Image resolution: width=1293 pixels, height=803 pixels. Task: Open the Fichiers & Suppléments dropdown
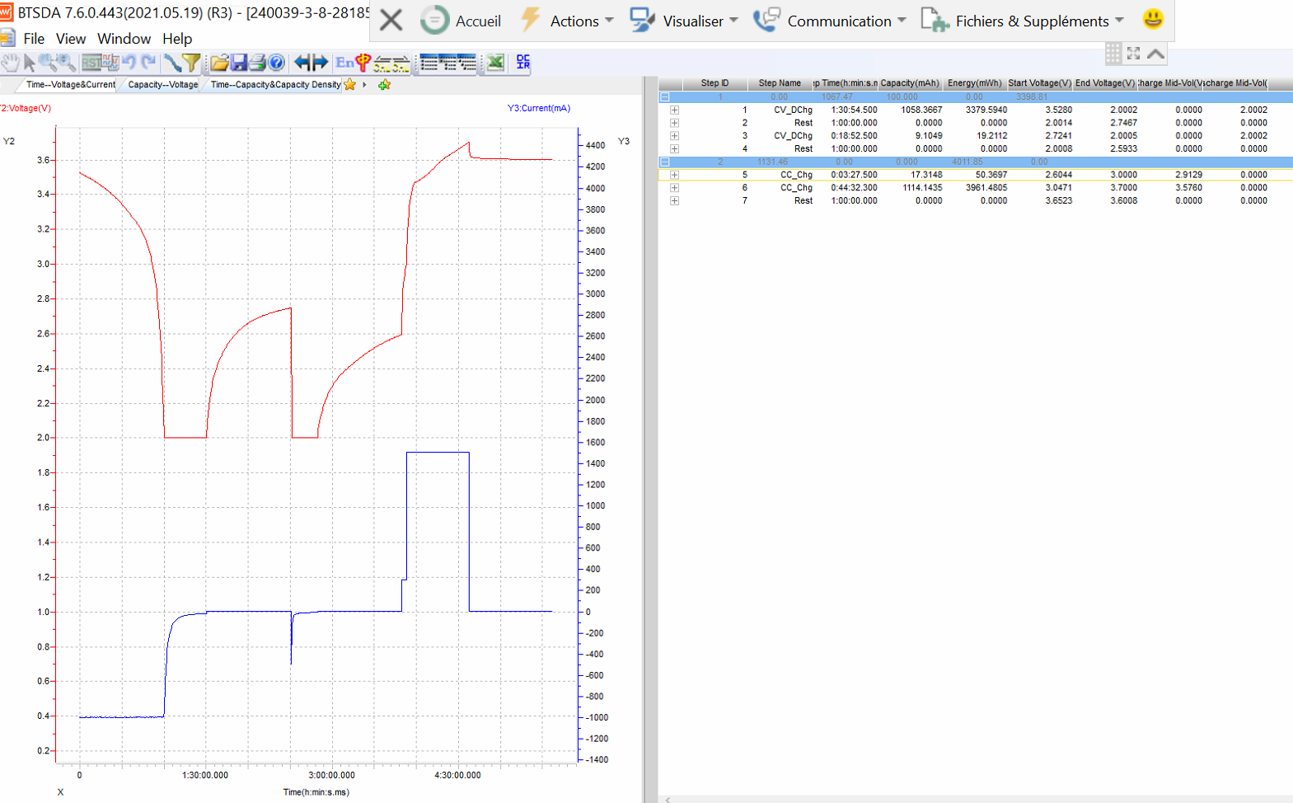[x=1022, y=21]
